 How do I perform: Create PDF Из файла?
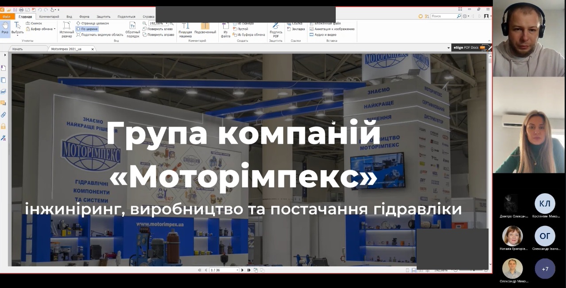tap(225, 29)
